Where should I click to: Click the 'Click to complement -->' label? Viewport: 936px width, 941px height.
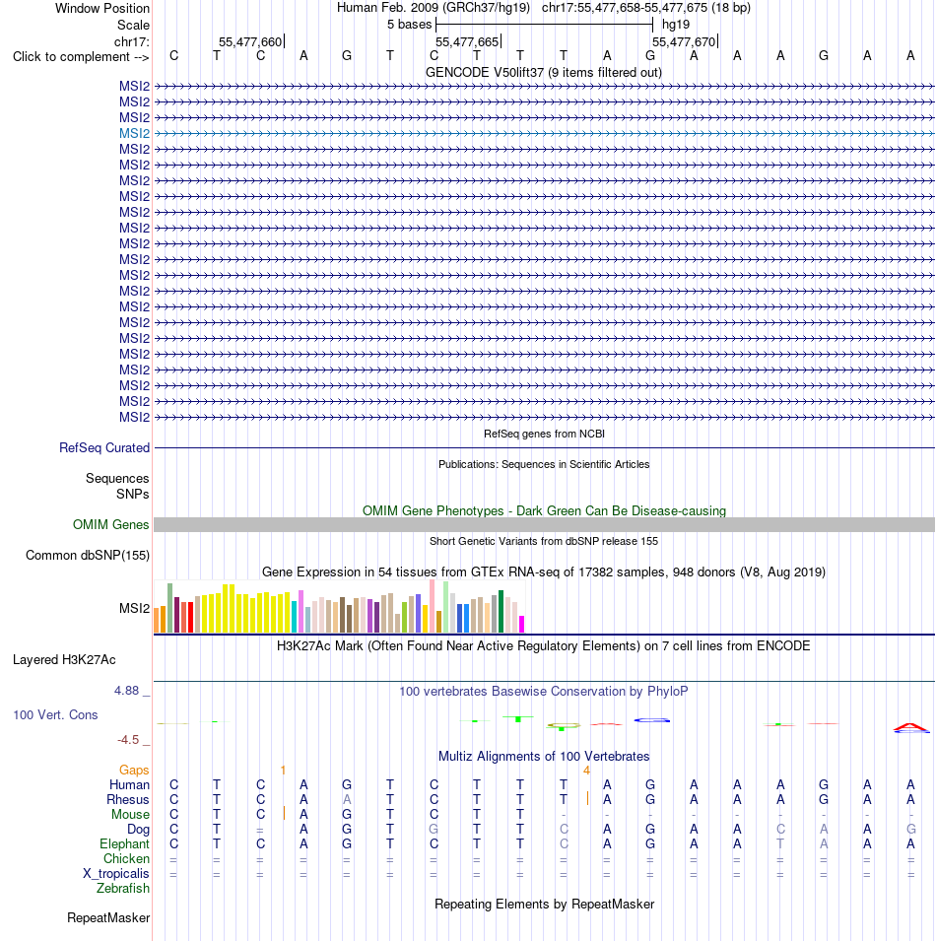pos(81,56)
